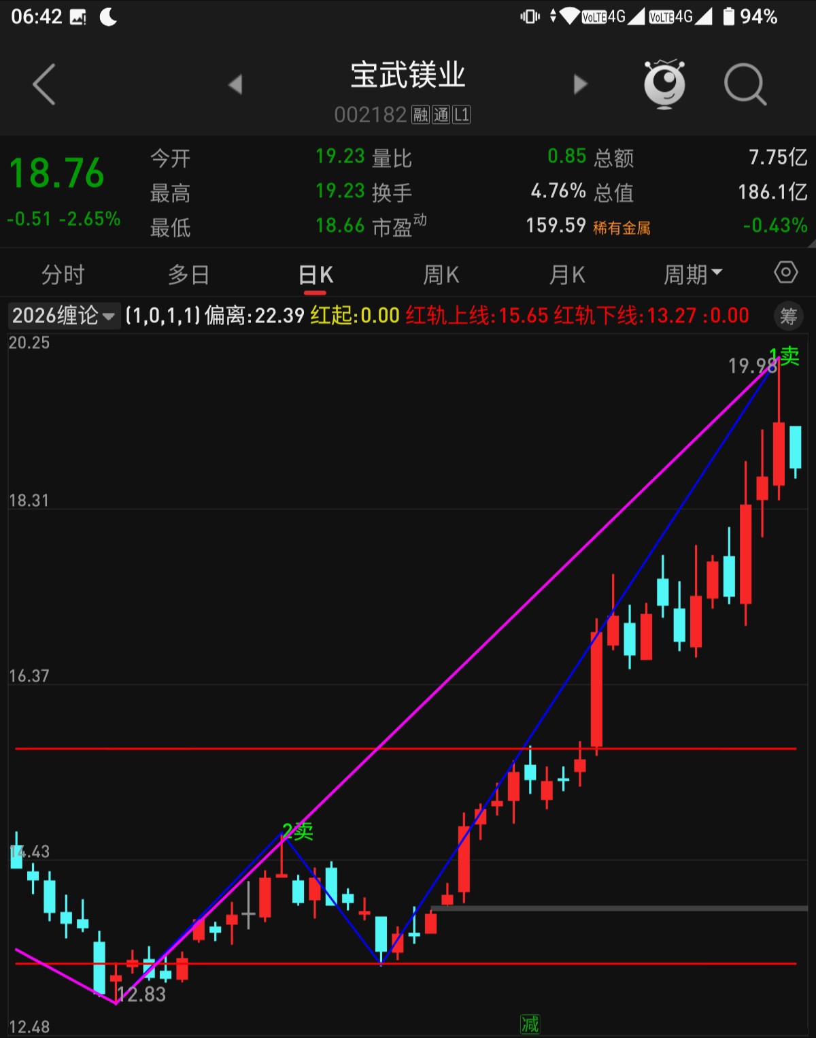Image resolution: width=816 pixels, height=1038 pixels.
Task: Tap current price 18.76
Action: (x=57, y=173)
